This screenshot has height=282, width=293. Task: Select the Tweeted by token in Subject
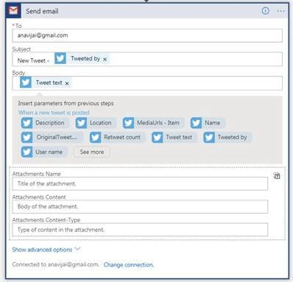point(82,59)
